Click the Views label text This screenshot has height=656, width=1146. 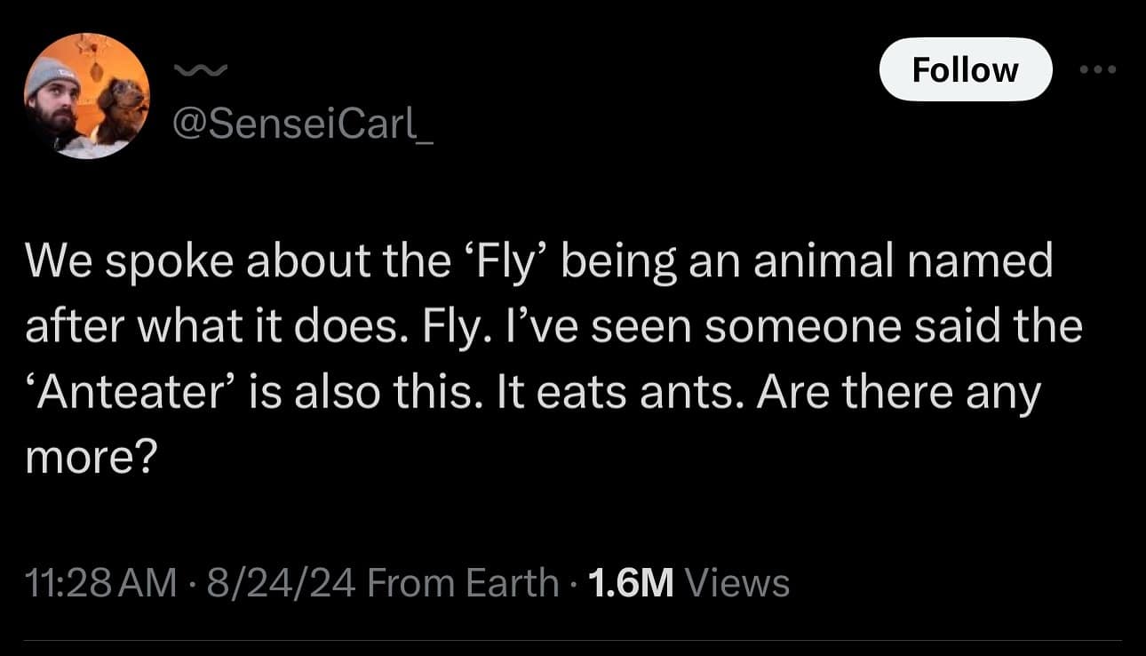click(x=738, y=583)
